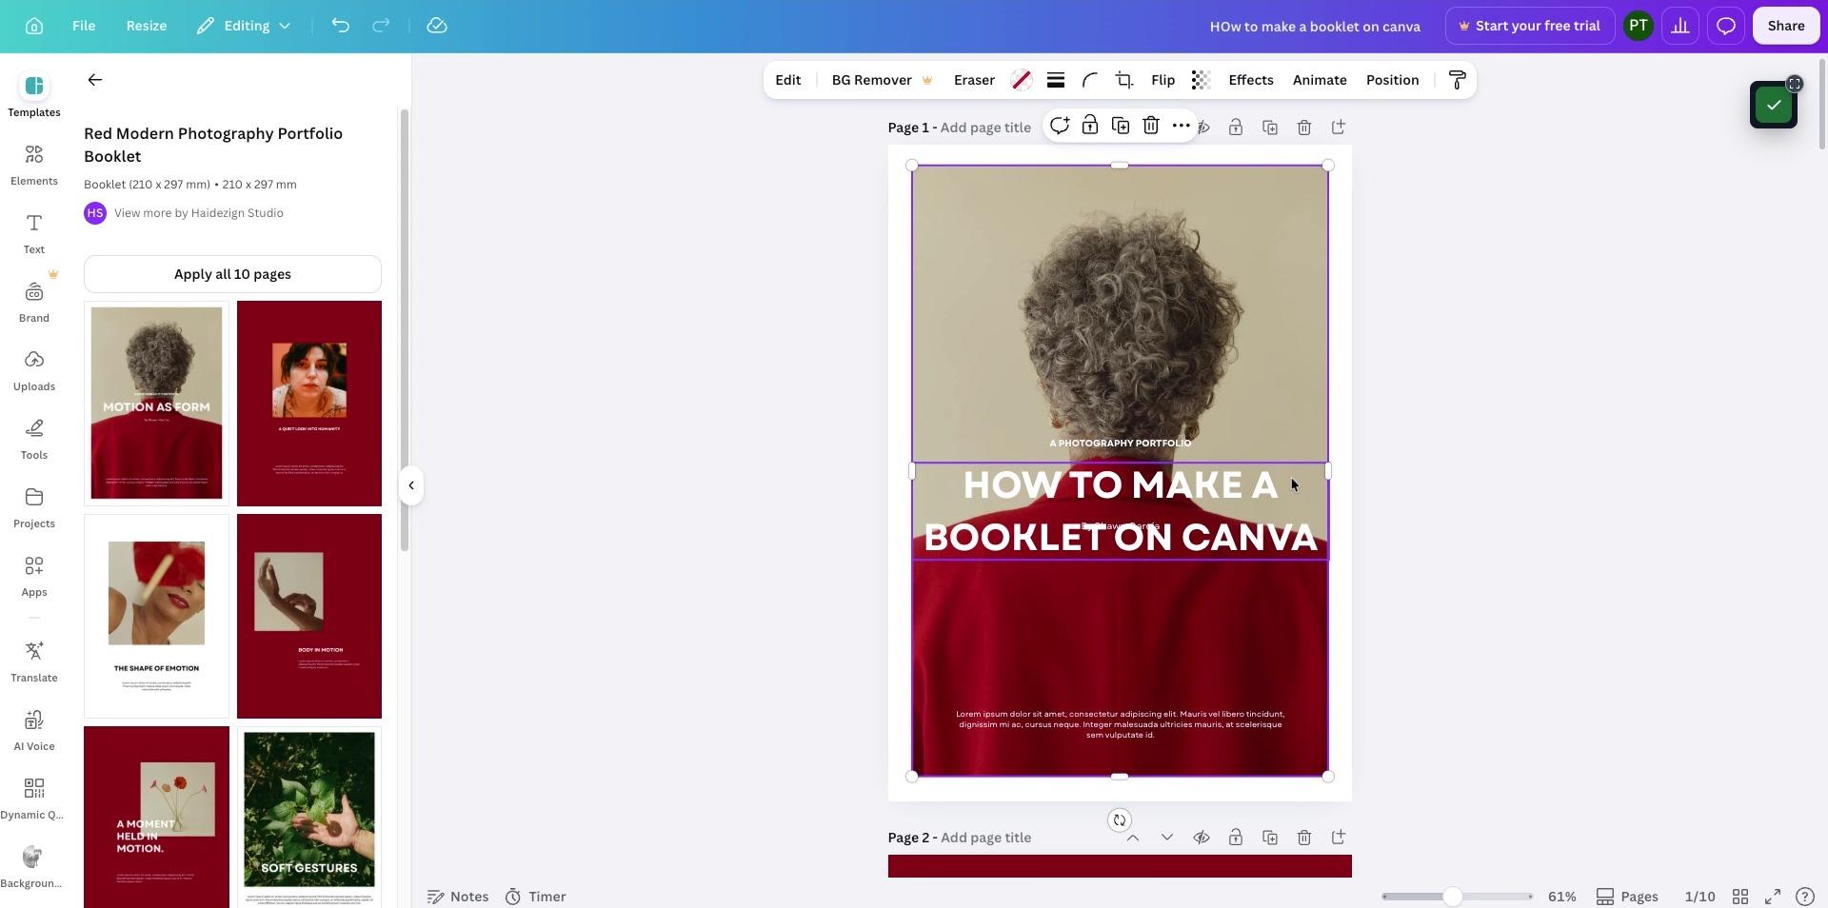The image size is (1828, 908).
Task: Open the Apps panel
Action: [34, 576]
